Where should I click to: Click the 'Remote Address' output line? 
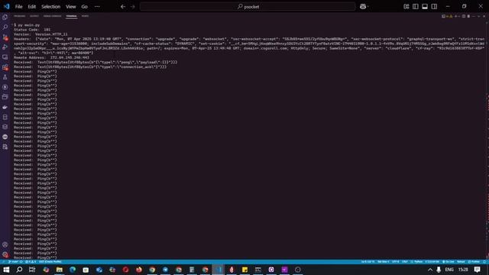(x=51, y=58)
